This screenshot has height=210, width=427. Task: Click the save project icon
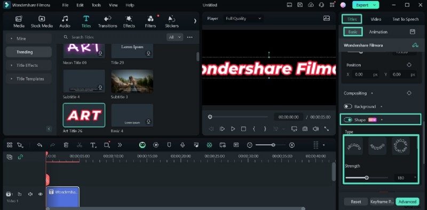pos(300,5)
